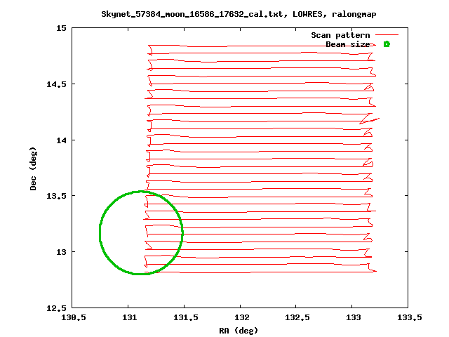This screenshot has height=337, width=449.
Task: Select the 'Beam size' legend label
Action: 348,44
